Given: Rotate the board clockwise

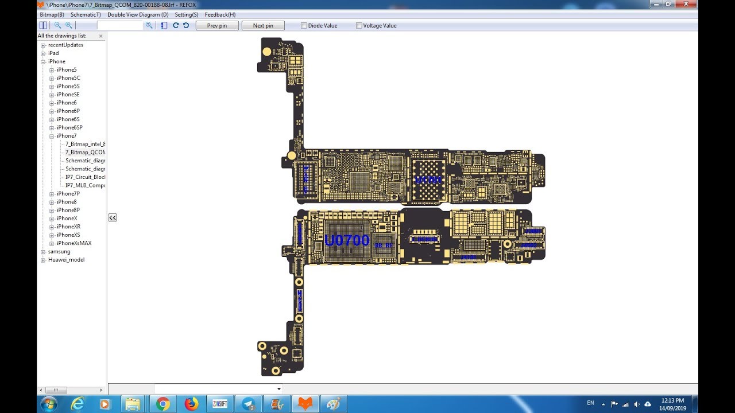Looking at the screenshot, I should (x=176, y=25).
